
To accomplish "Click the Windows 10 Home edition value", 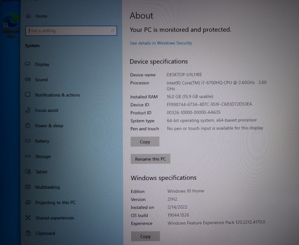I will coord(186,191).
